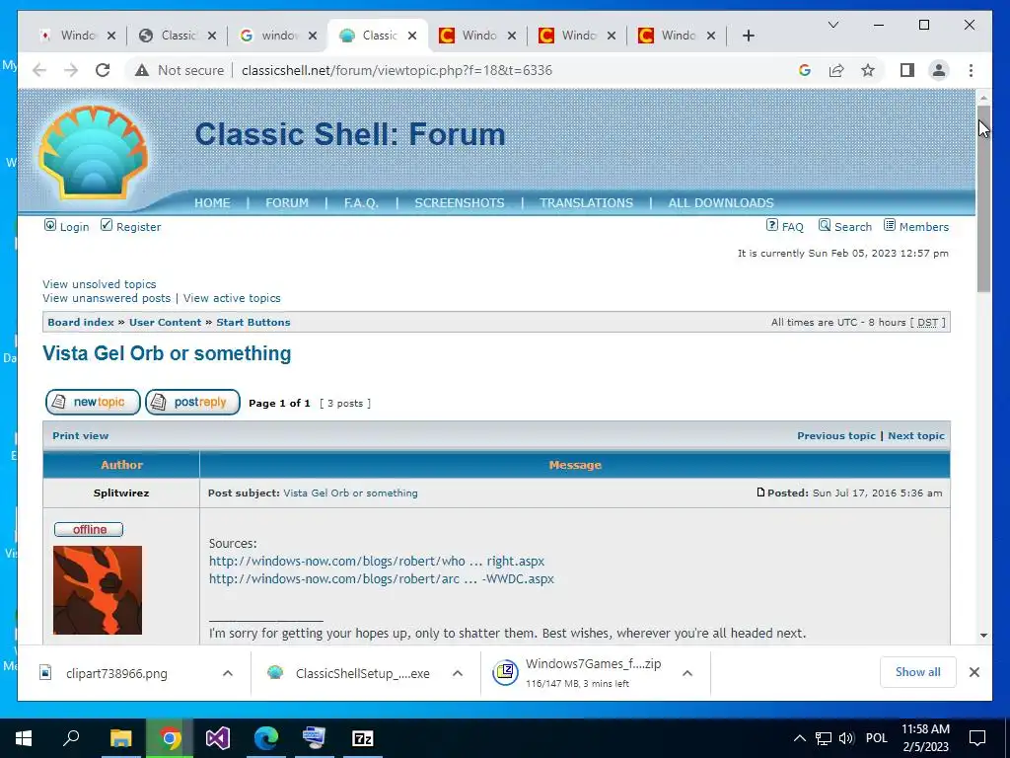This screenshot has width=1010, height=758.
Task: Open the Chrome profile avatar
Action: 939,70
